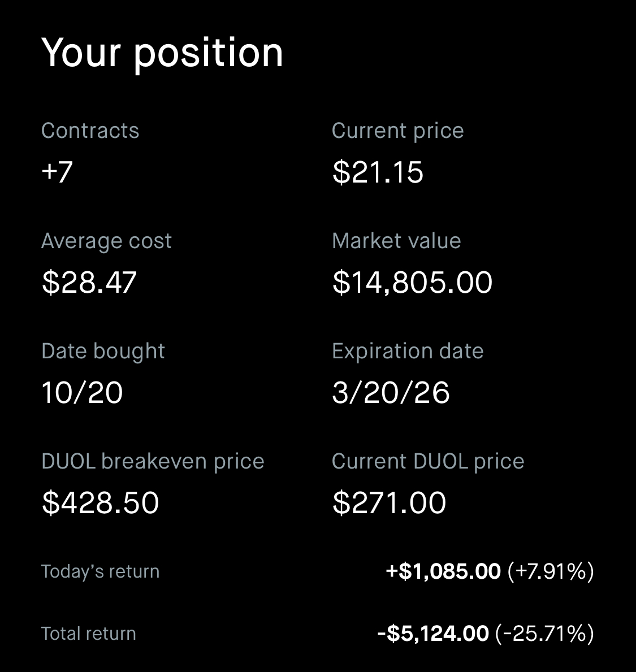The height and width of the screenshot is (672, 636).
Task: Click the DUOL breakeven price label
Action: pos(153,461)
